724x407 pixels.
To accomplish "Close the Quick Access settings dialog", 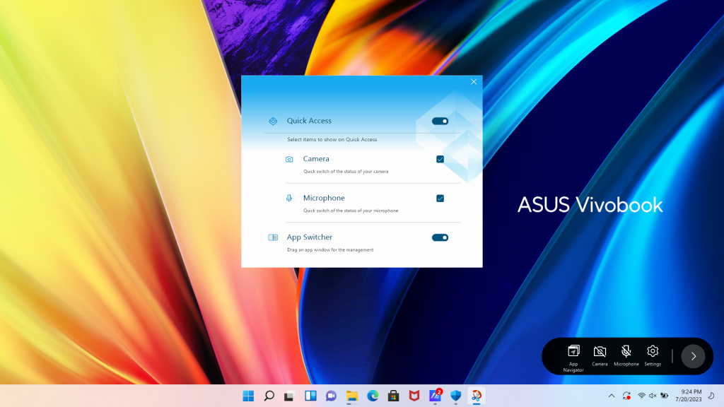I will tap(474, 82).
